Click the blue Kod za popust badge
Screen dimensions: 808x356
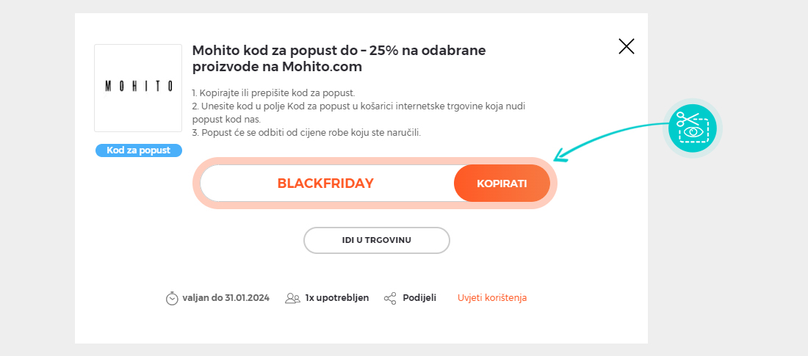coord(139,150)
